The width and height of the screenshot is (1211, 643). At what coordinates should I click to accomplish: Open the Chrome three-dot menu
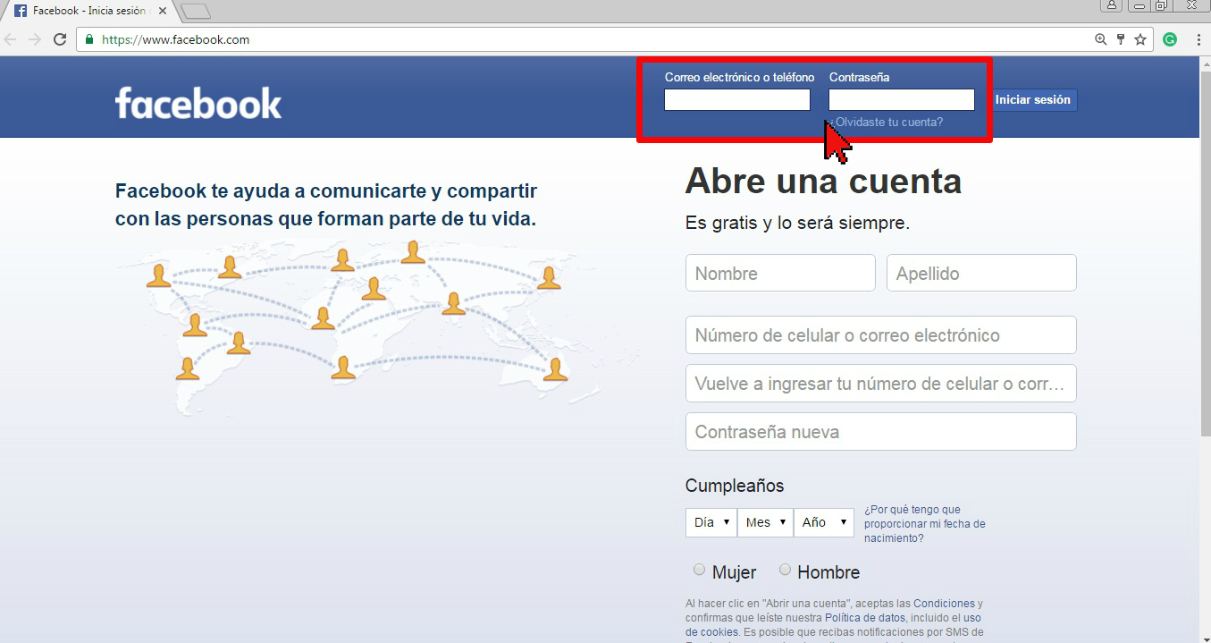pos(1197,39)
